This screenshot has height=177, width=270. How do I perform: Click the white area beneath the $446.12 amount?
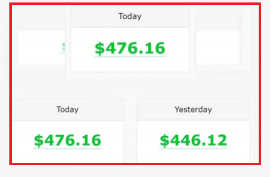pos(193,155)
